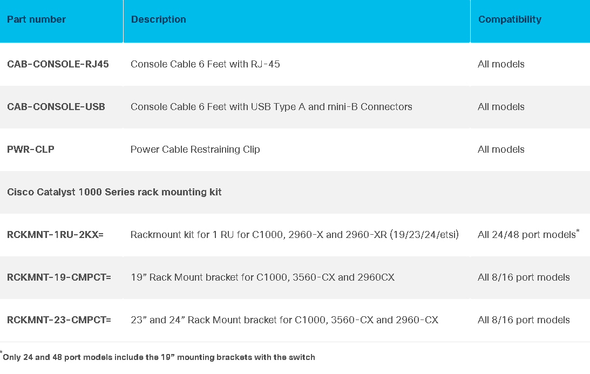Image resolution: width=590 pixels, height=374 pixels.
Task: Click the USB Type A console cable description
Action: [x=272, y=107]
